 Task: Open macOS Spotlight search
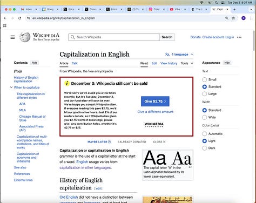(216, 3)
